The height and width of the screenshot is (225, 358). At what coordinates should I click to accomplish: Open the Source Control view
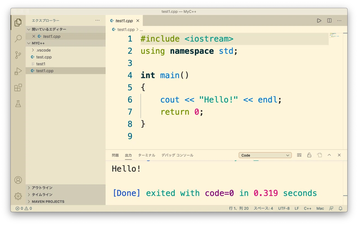pyautogui.click(x=18, y=55)
